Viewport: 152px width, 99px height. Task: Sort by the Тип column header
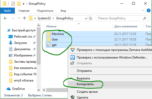(x=148, y=26)
